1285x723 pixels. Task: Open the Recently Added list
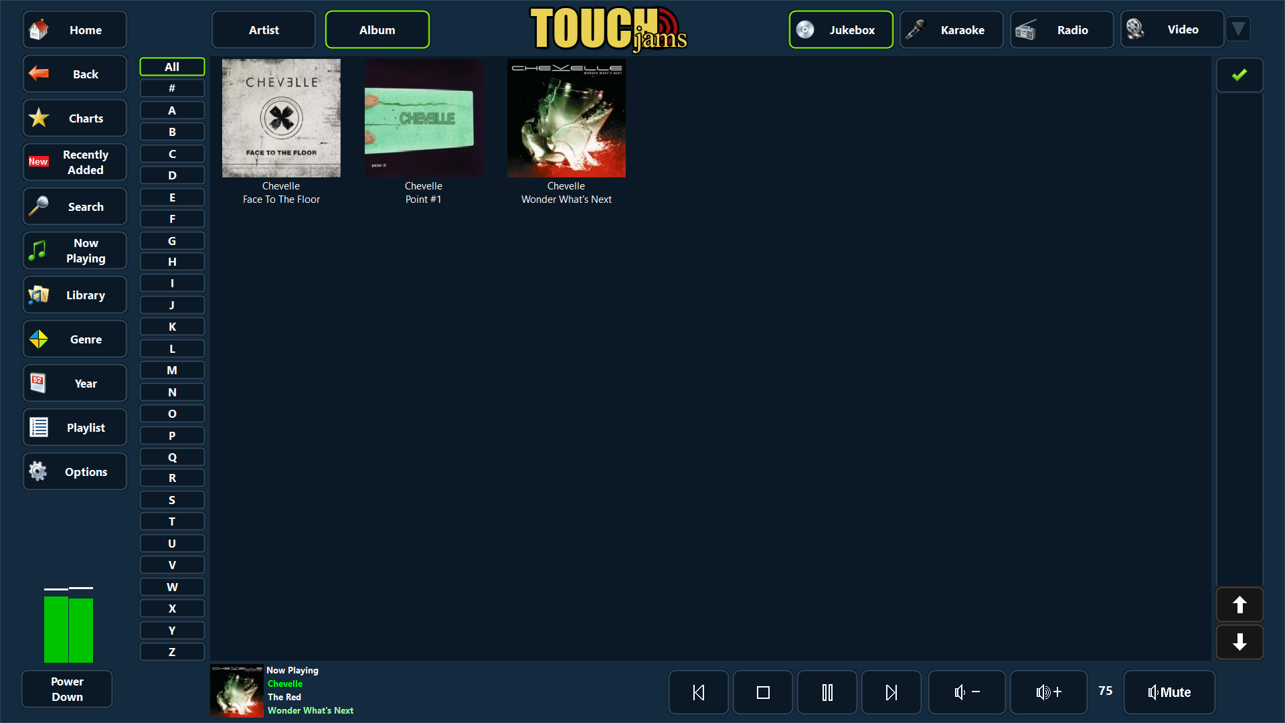(75, 162)
